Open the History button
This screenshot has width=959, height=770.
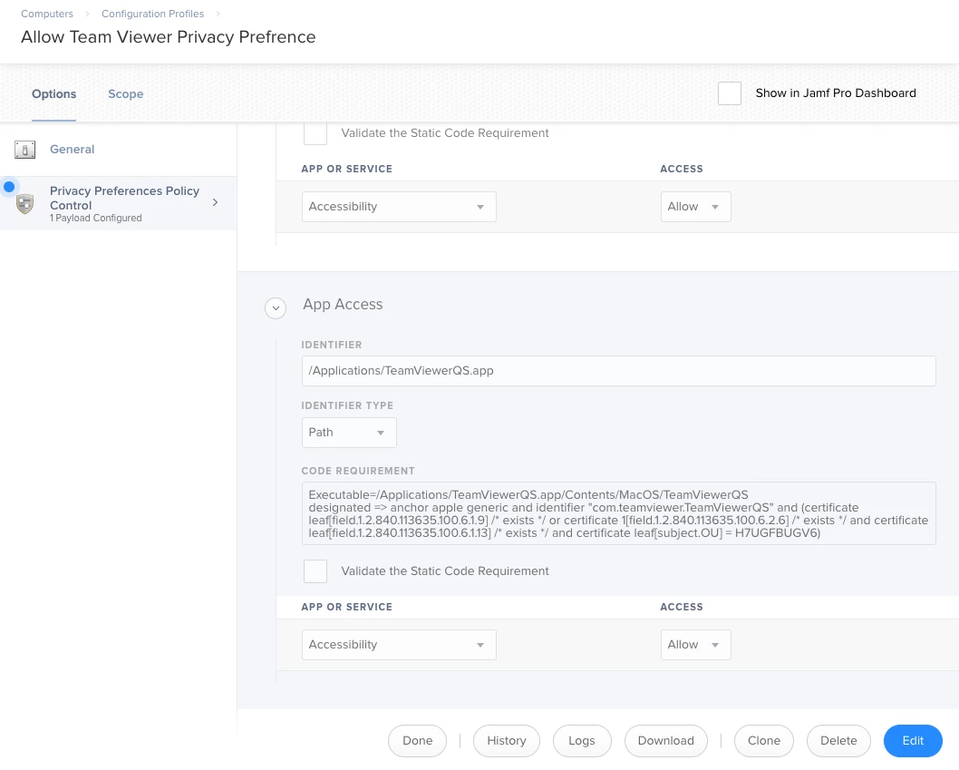pos(507,741)
